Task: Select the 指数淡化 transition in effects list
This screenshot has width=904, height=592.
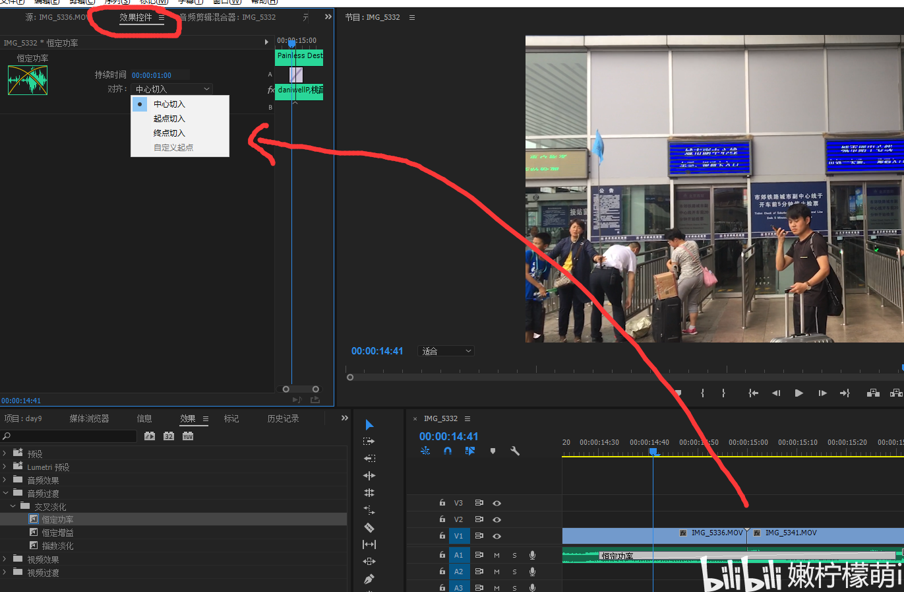Action: click(x=57, y=546)
